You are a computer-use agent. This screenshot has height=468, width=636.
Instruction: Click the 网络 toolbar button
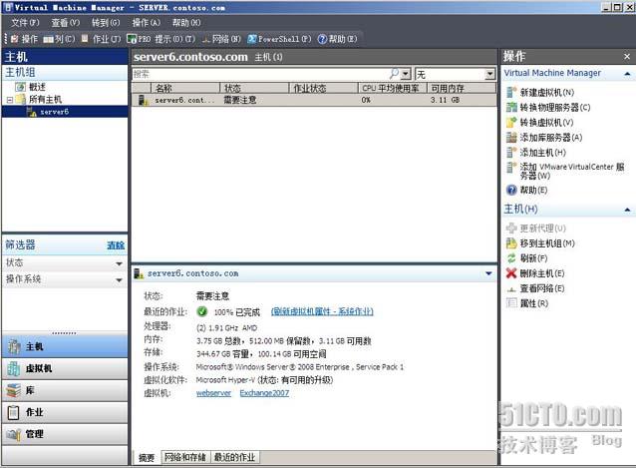[x=221, y=39]
